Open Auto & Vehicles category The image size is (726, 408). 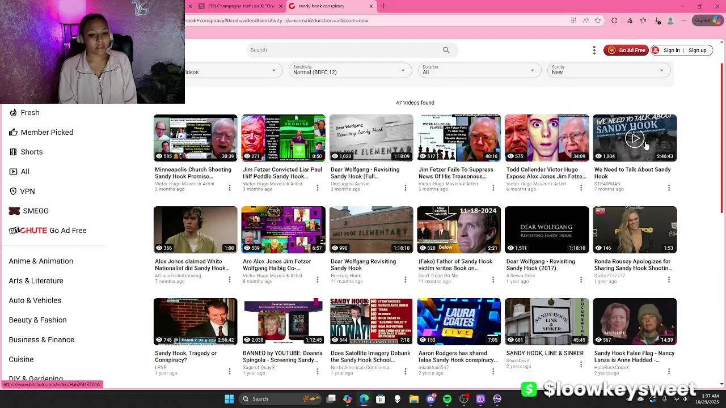coord(35,300)
